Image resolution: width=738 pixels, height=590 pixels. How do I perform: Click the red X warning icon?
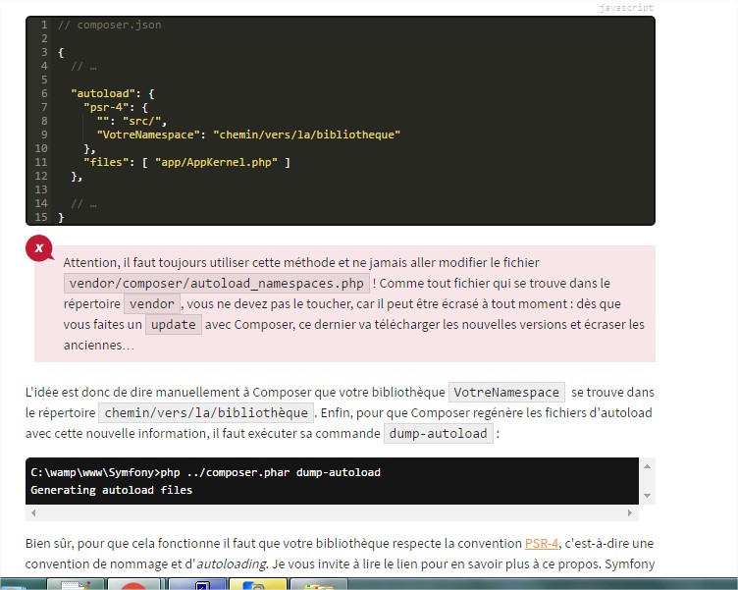click(39, 248)
